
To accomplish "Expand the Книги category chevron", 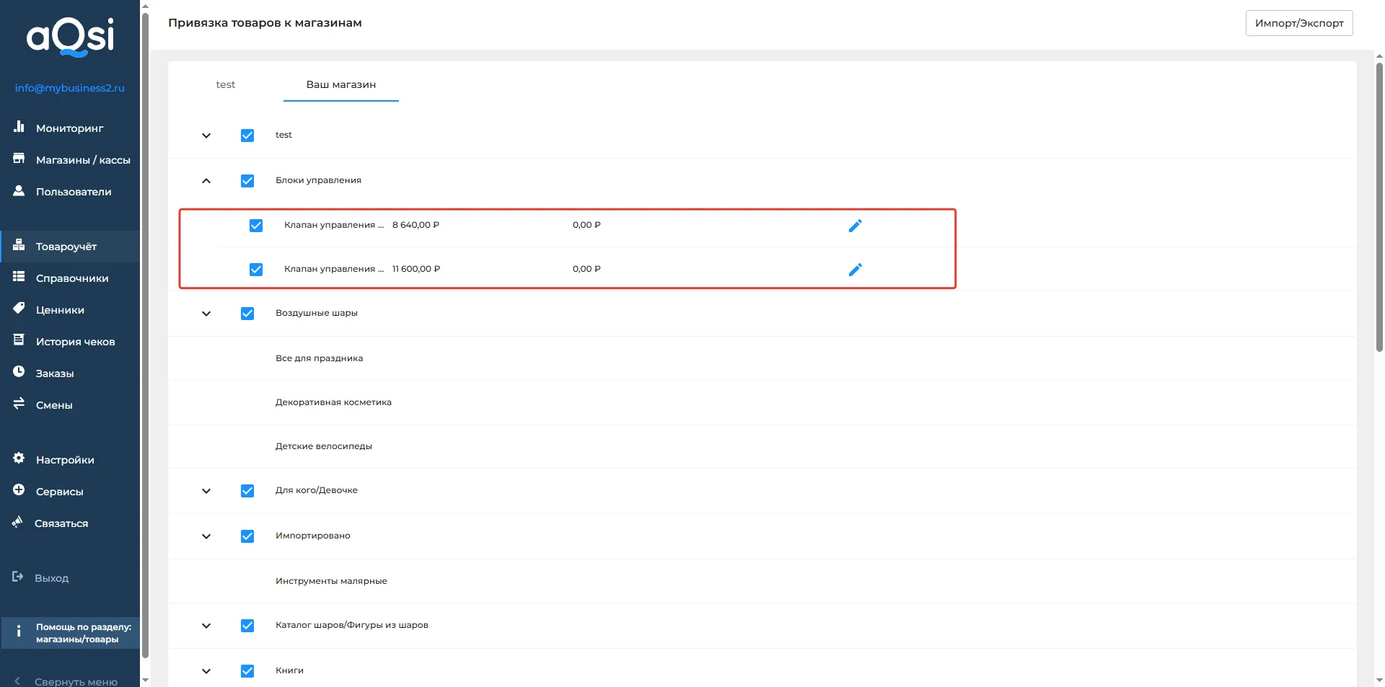I will pyautogui.click(x=206, y=671).
